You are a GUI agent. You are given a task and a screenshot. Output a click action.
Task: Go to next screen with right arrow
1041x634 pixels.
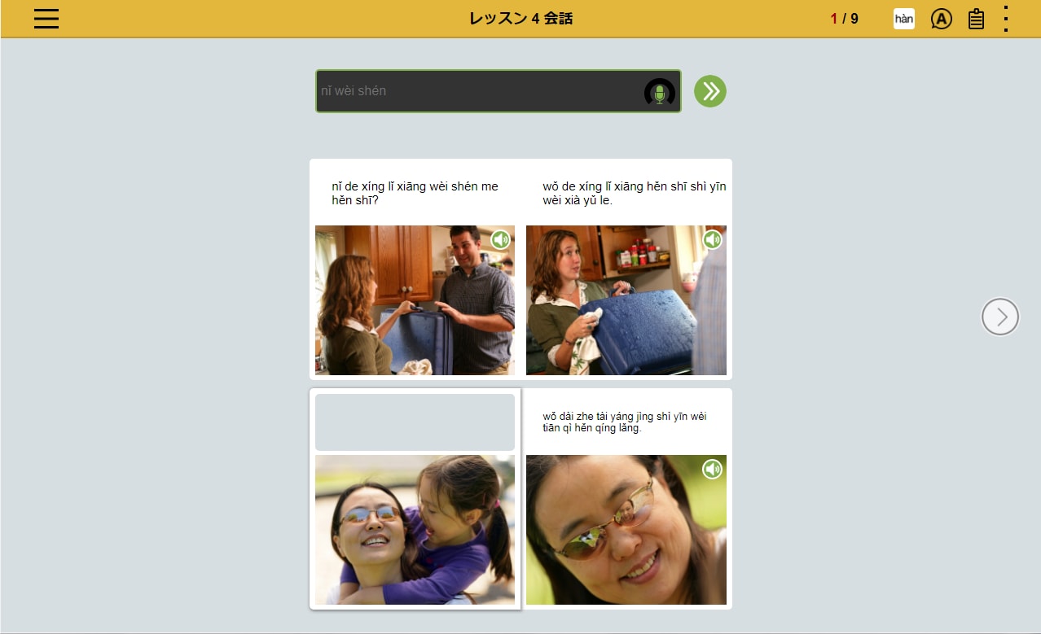pos(999,317)
